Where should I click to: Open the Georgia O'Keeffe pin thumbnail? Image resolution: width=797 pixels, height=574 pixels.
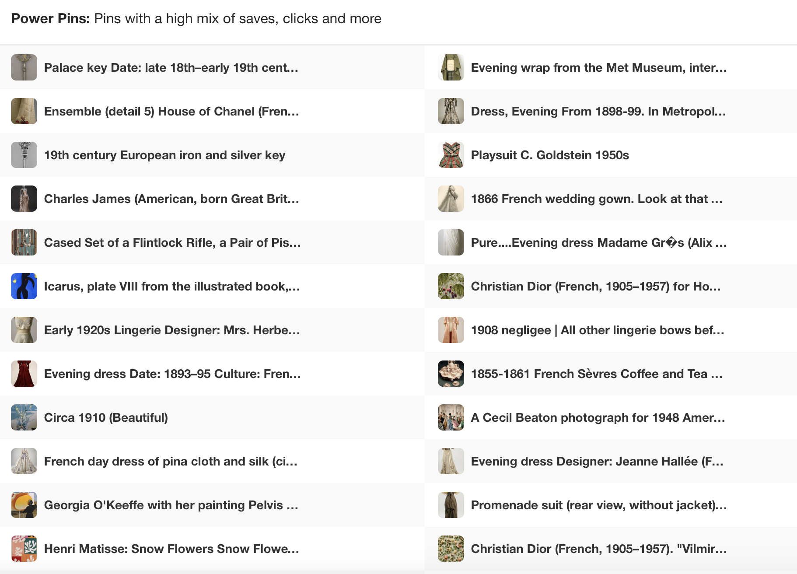24,505
